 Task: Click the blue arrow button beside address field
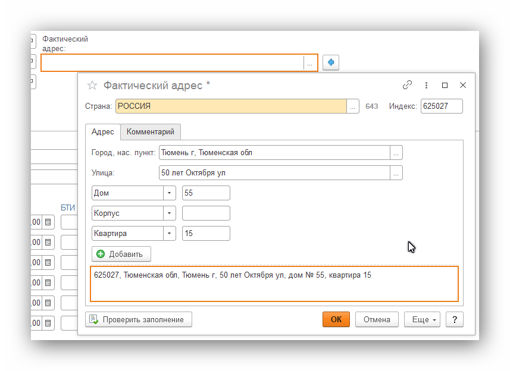click(331, 62)
